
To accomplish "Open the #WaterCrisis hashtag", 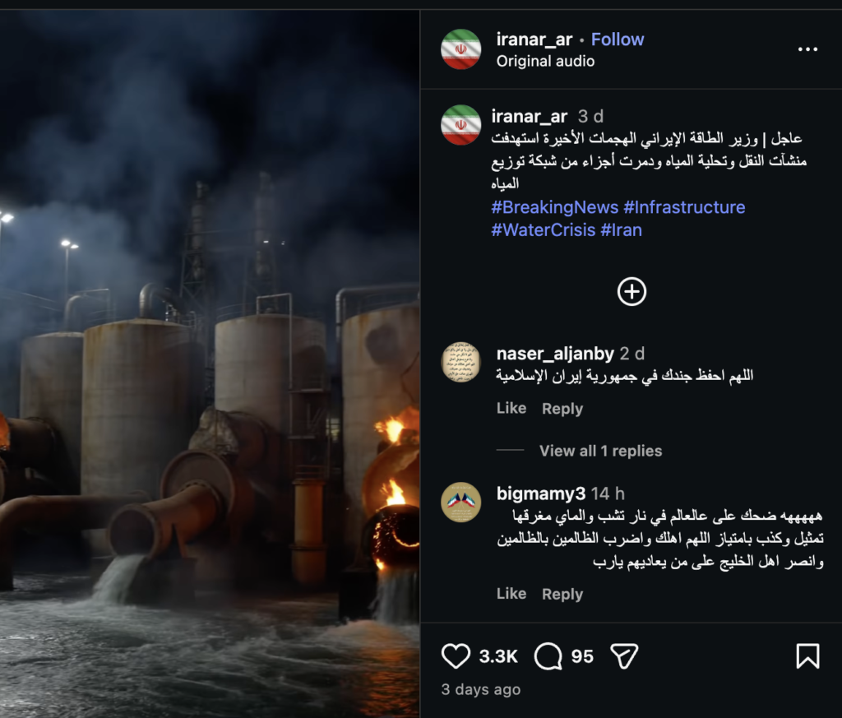I will (543, 230).
